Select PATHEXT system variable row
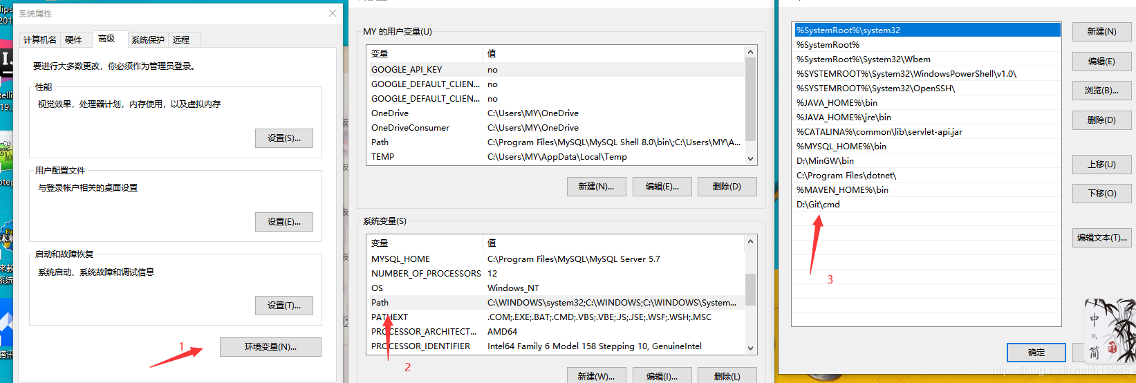Viewport: 1136px width, 383px height. coord(557,317)
